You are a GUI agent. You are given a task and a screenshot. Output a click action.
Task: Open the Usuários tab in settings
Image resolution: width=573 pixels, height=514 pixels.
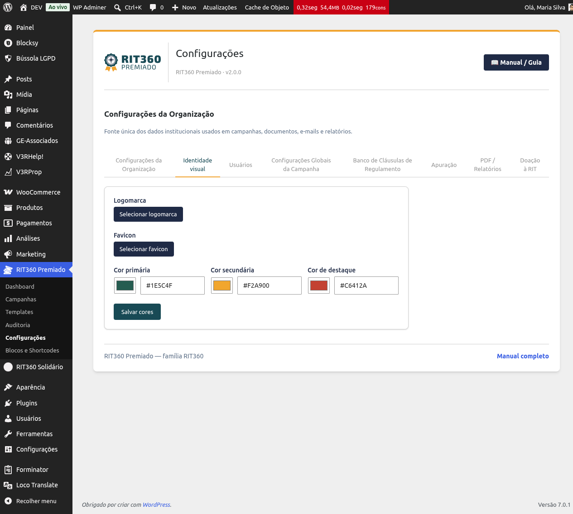coord(241,165)
